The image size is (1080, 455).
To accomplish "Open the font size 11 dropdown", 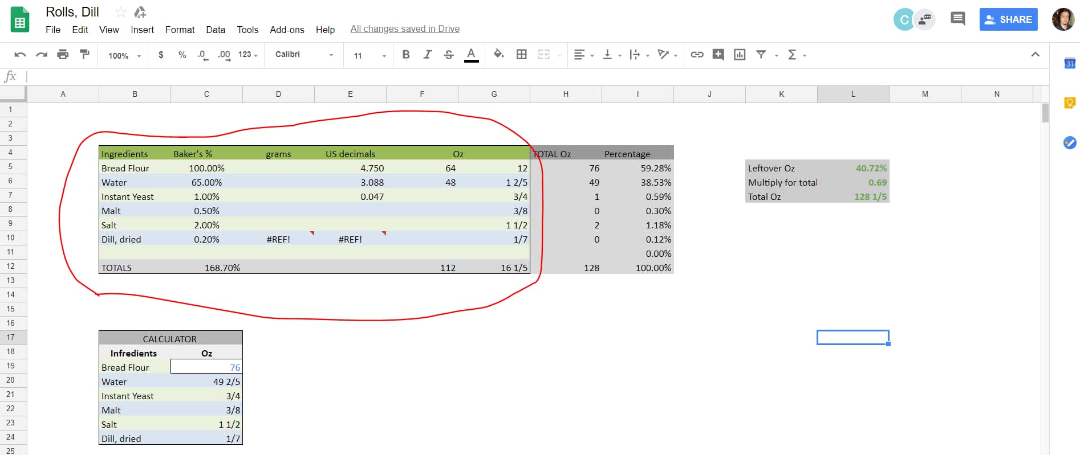I will pyautogui.click(x=369, y=55).
